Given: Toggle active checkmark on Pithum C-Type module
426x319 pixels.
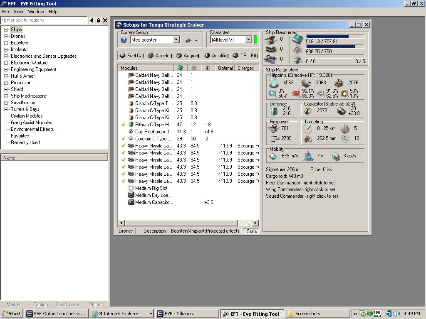Looking at the screenshot, I should pos(123,125).
